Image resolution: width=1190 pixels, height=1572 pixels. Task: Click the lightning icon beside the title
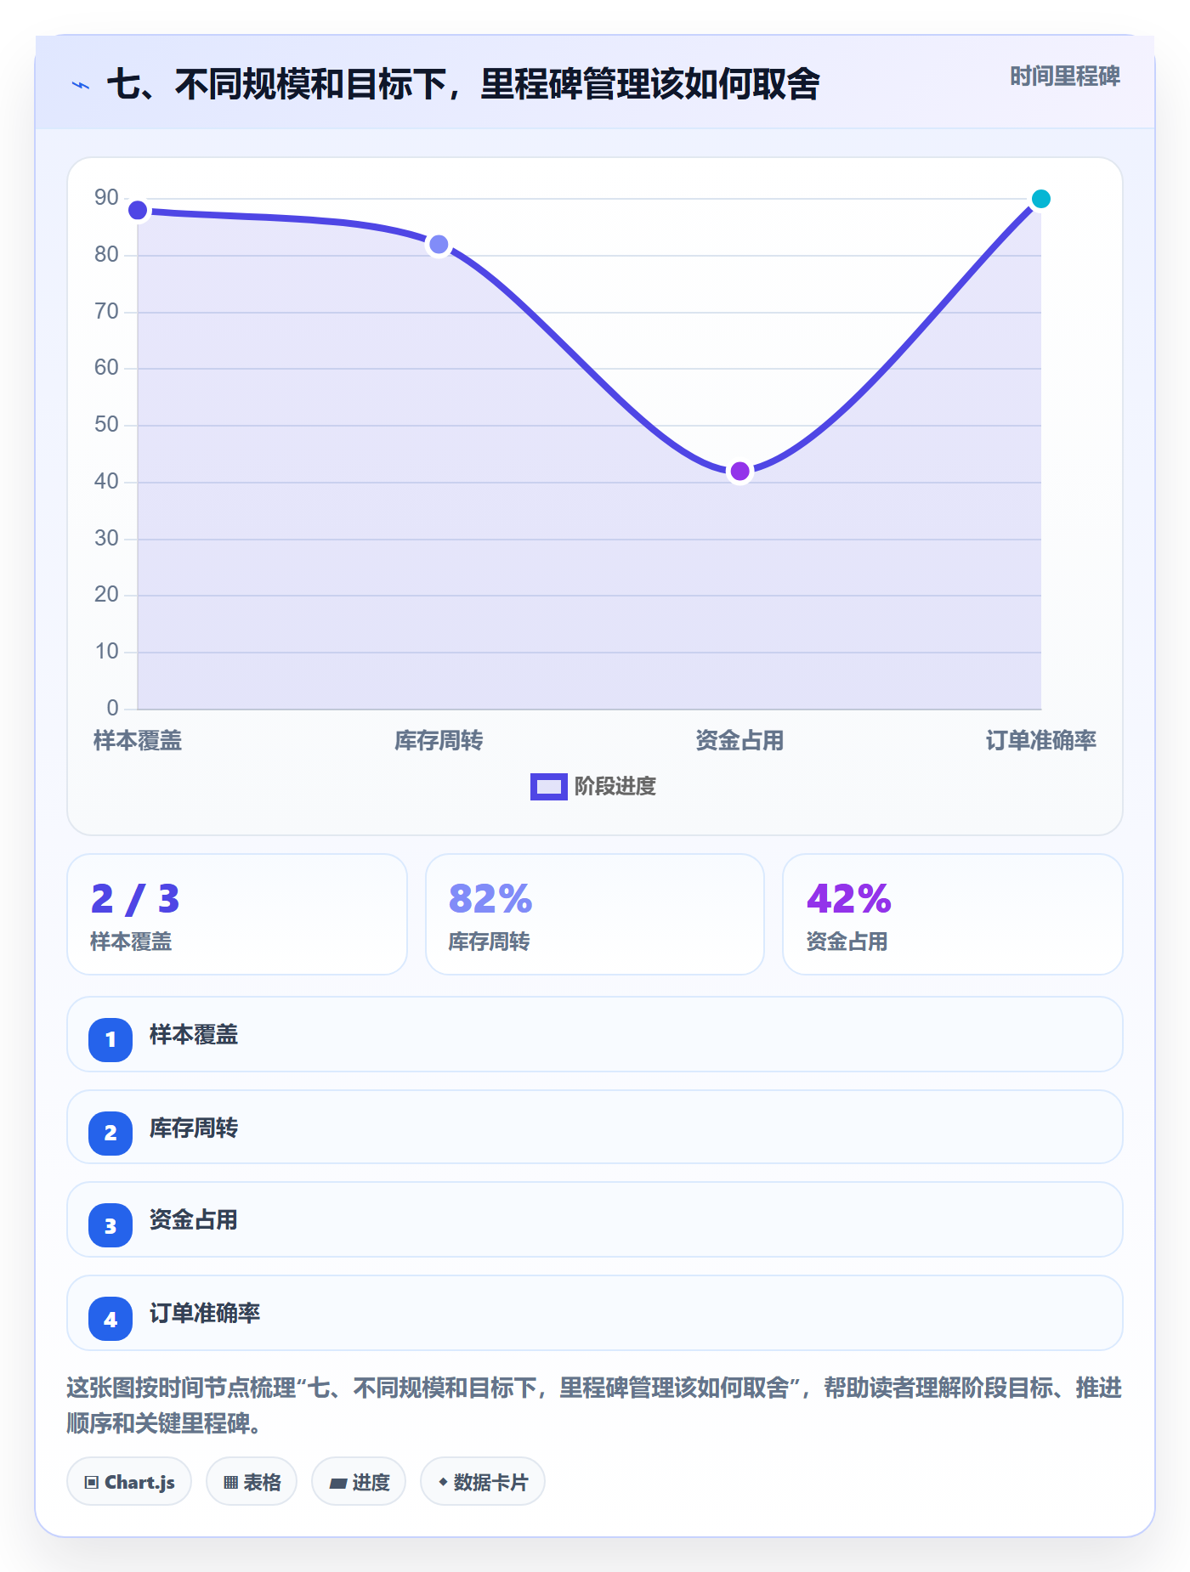click(81, 86)
